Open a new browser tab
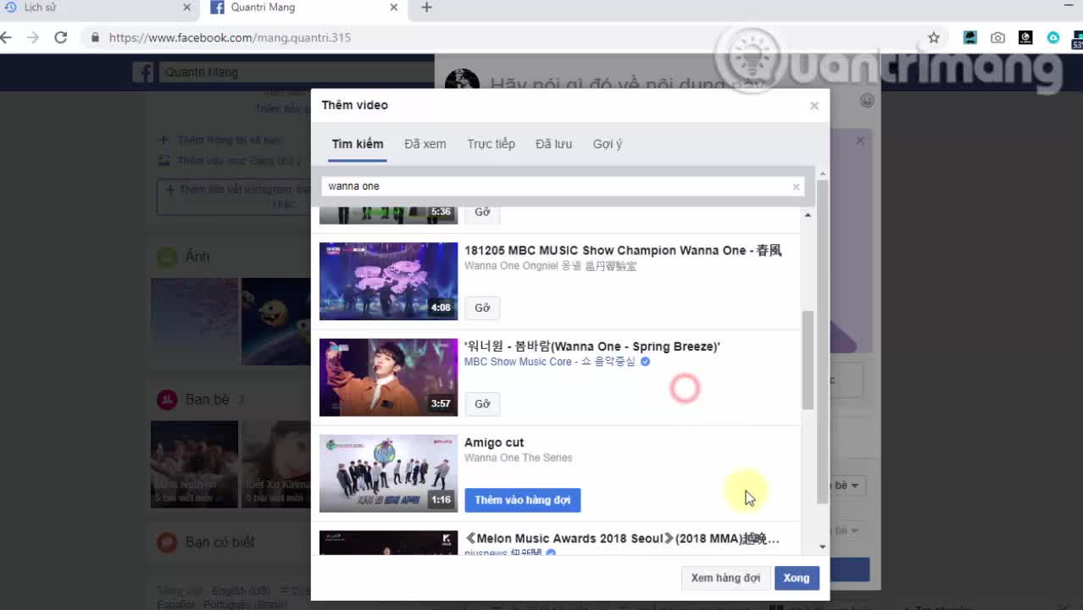The image size is (1083, 610). pyautogui.click(x=426, y=8)
